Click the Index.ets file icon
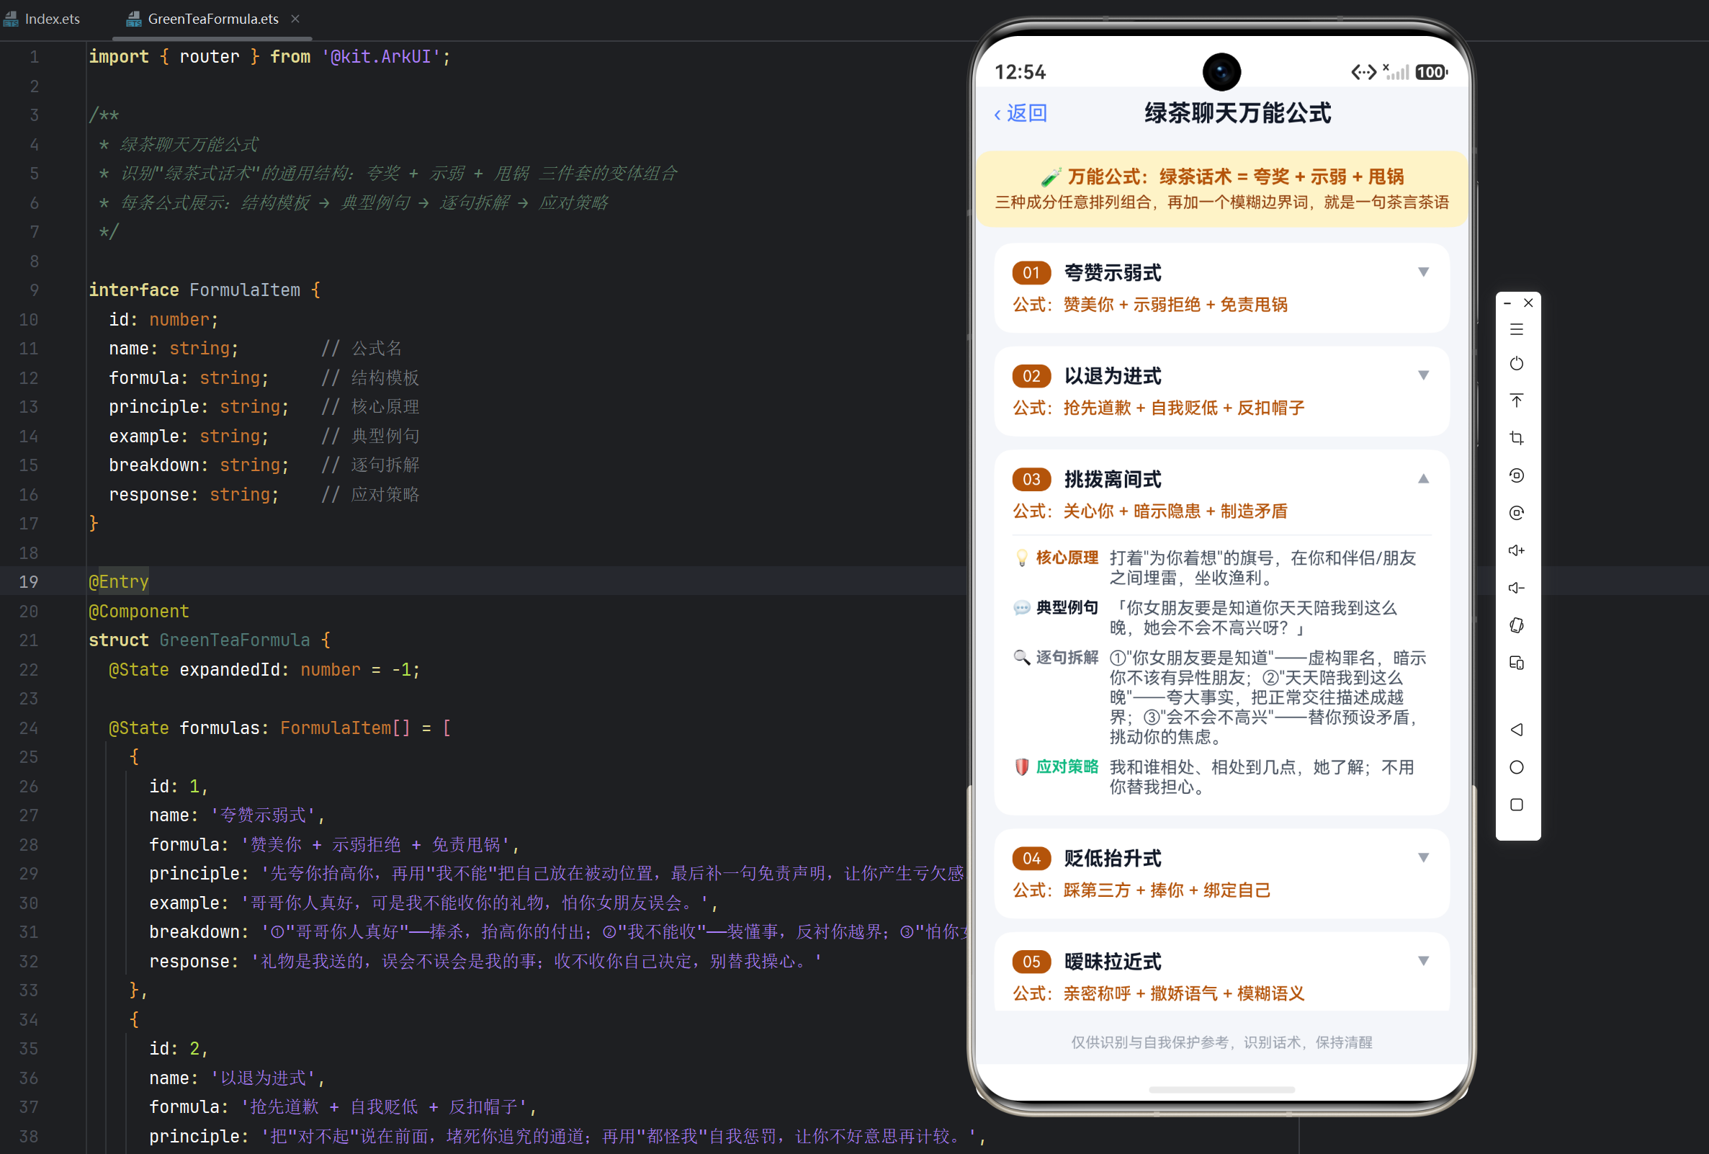The image size is (1709, 1154). 11,19
